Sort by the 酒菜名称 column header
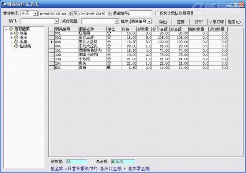 (x=92, y=29)
